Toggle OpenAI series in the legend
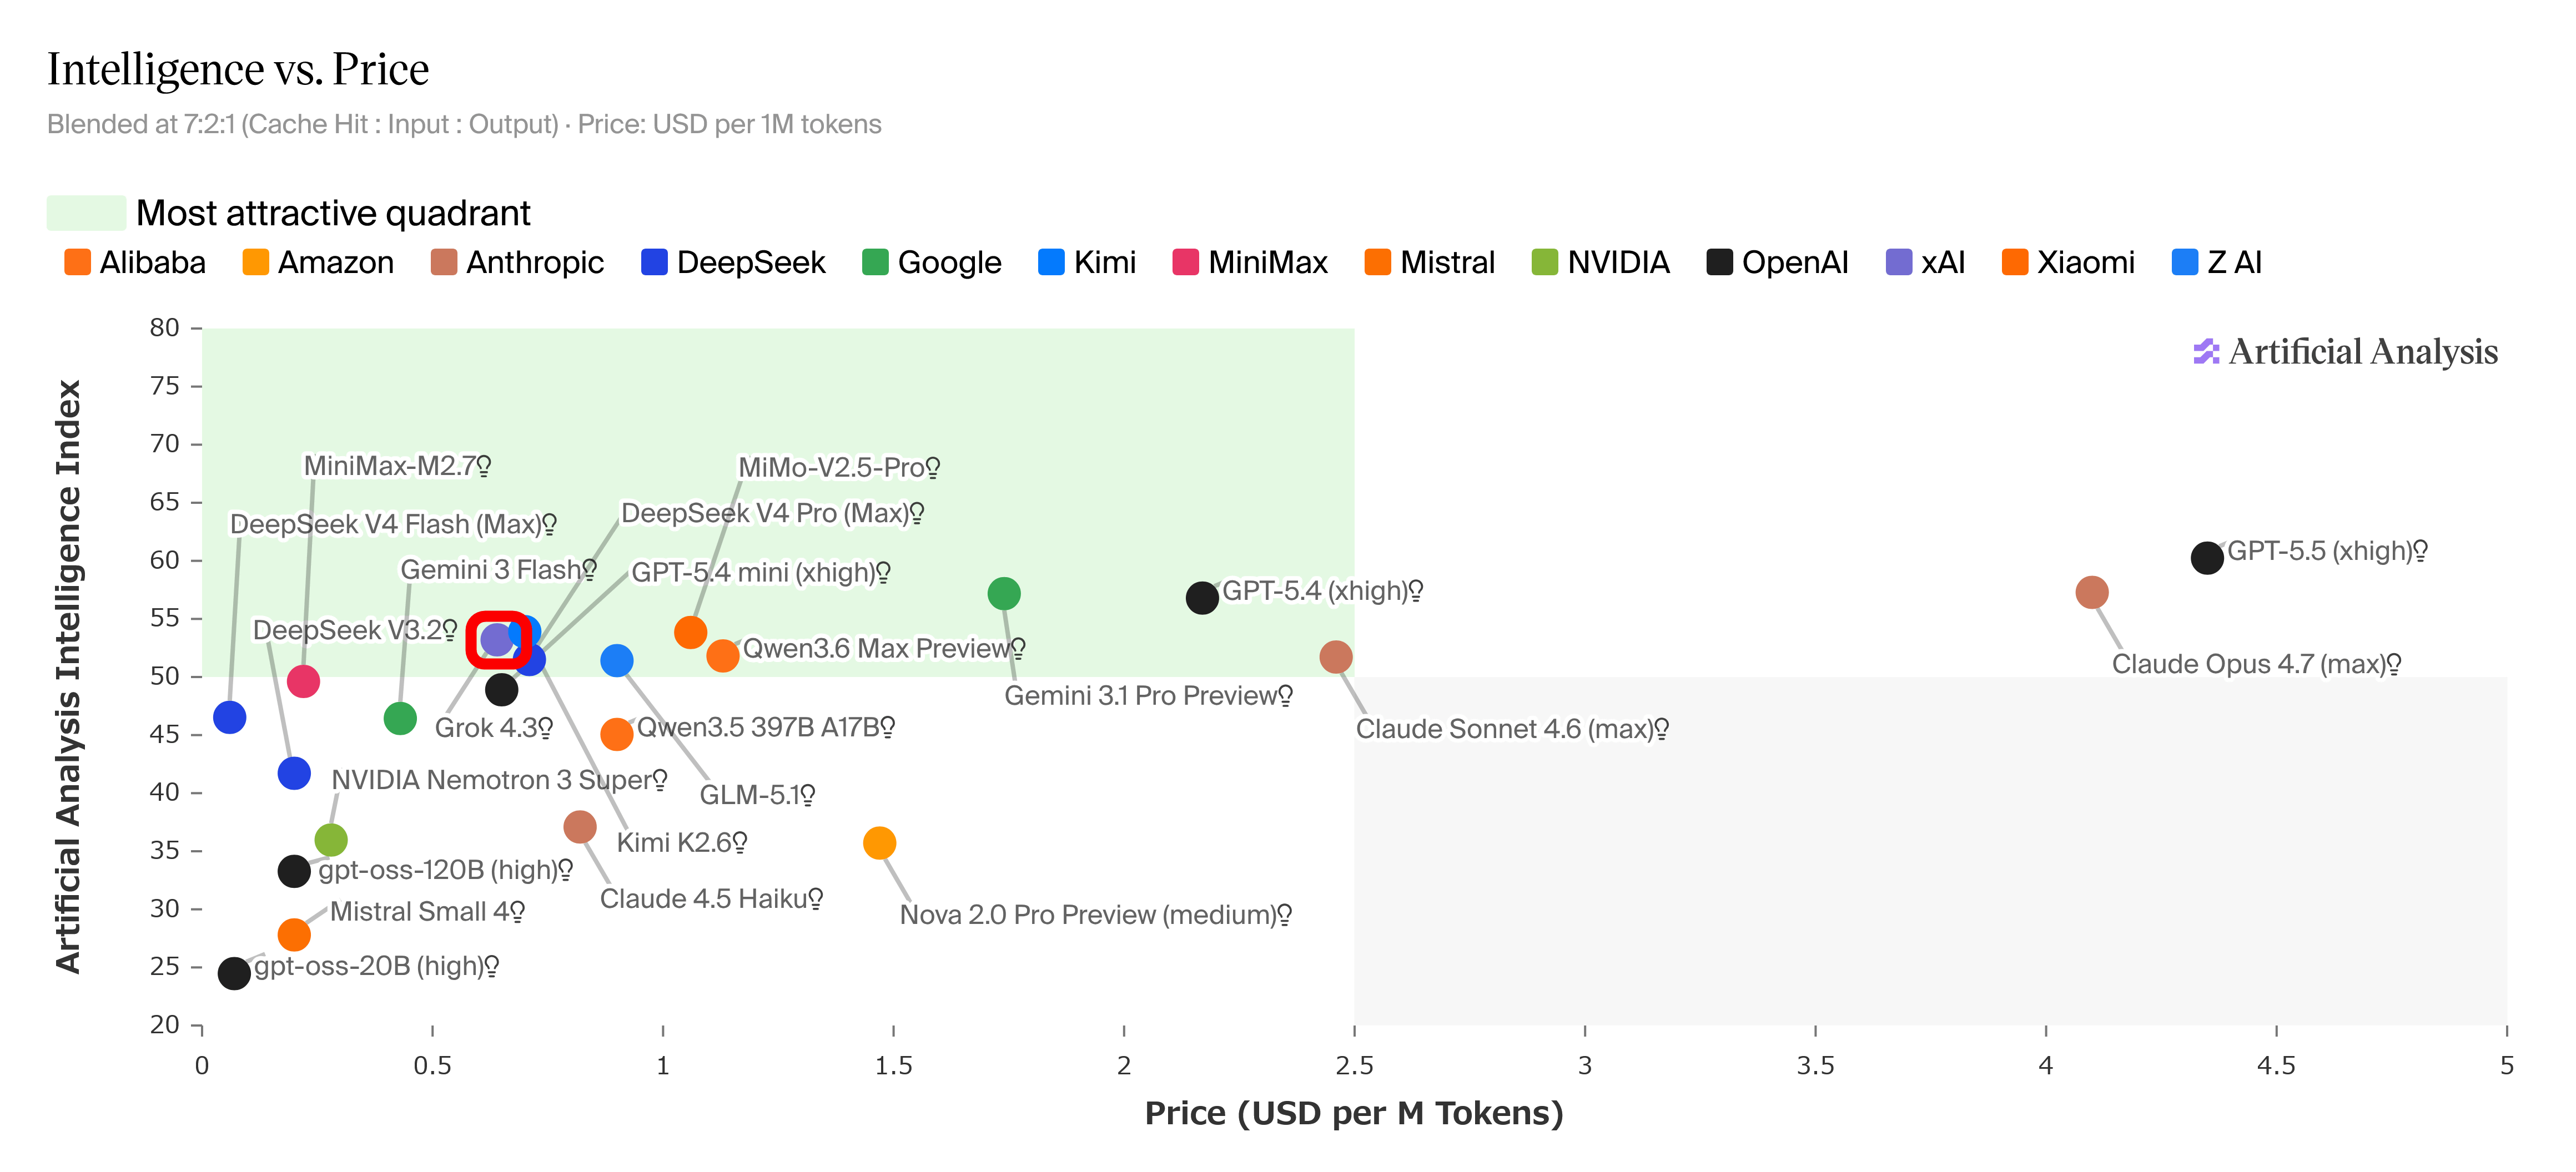The width and height of the screenshot is (2576, 1172). (x=1777, y=263)
